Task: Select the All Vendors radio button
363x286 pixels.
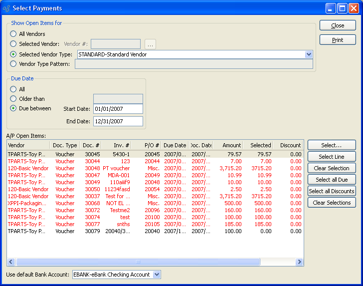Action: coord(13,34)
